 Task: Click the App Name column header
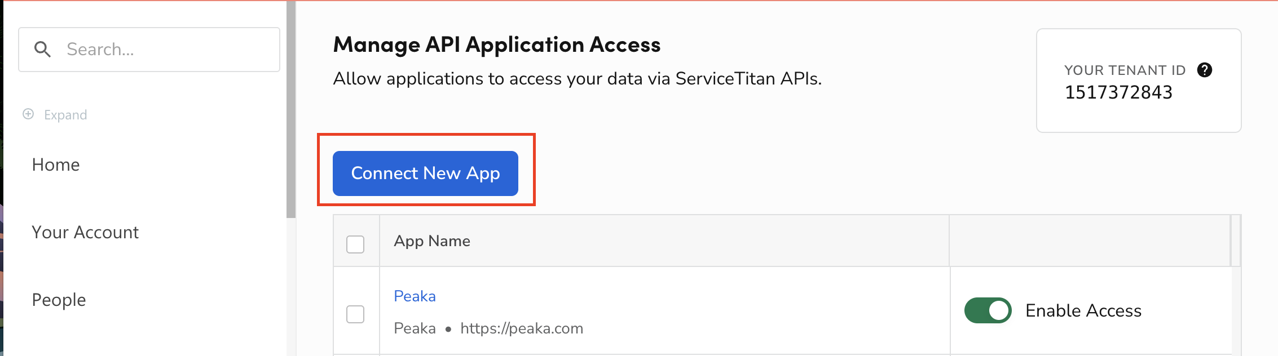(432, 241)
